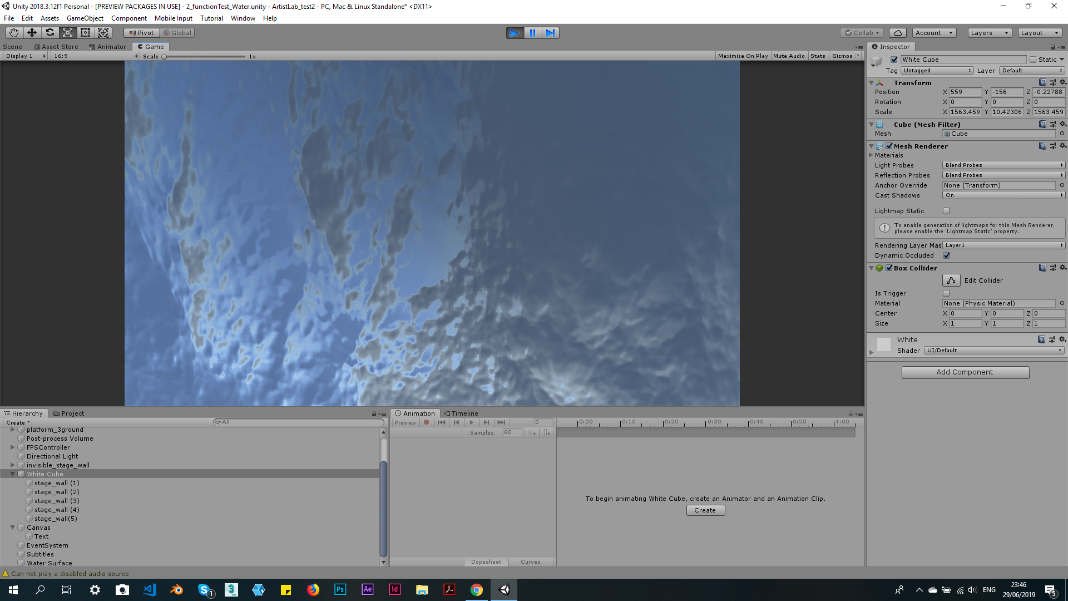The image size is (1068, 601).
Task: Select the Rotate tool
Action: [50, 33]
